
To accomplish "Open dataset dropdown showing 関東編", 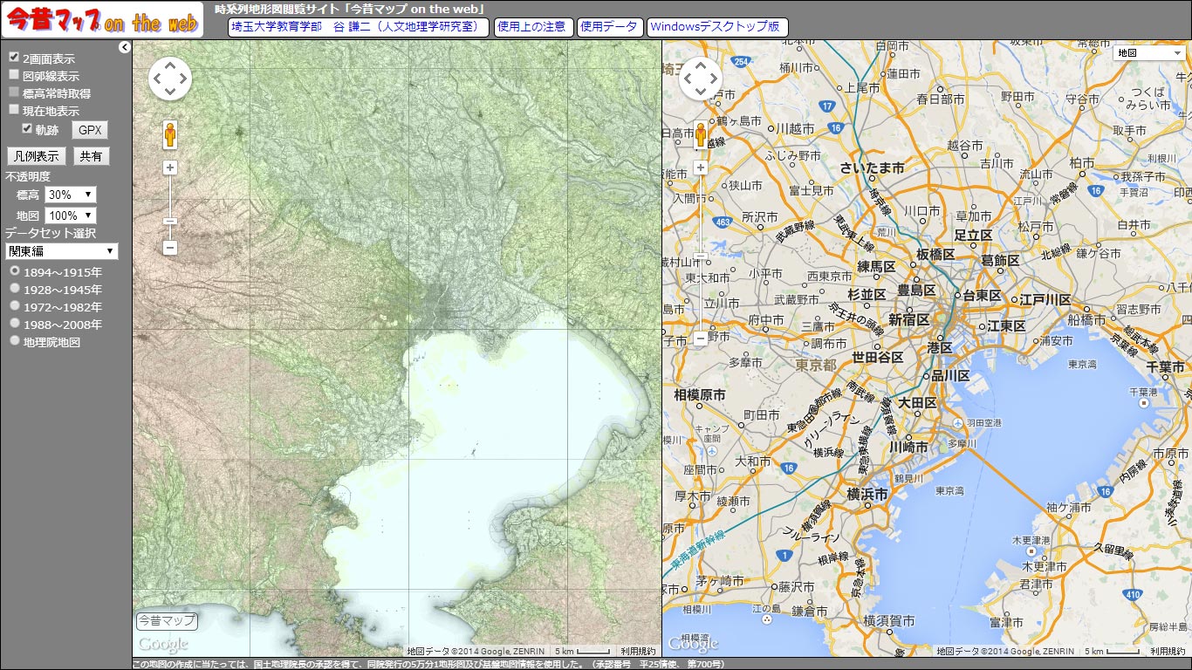I will pos(61,251).
